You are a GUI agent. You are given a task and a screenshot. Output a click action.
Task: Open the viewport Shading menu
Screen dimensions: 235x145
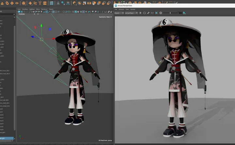(25, 9)
